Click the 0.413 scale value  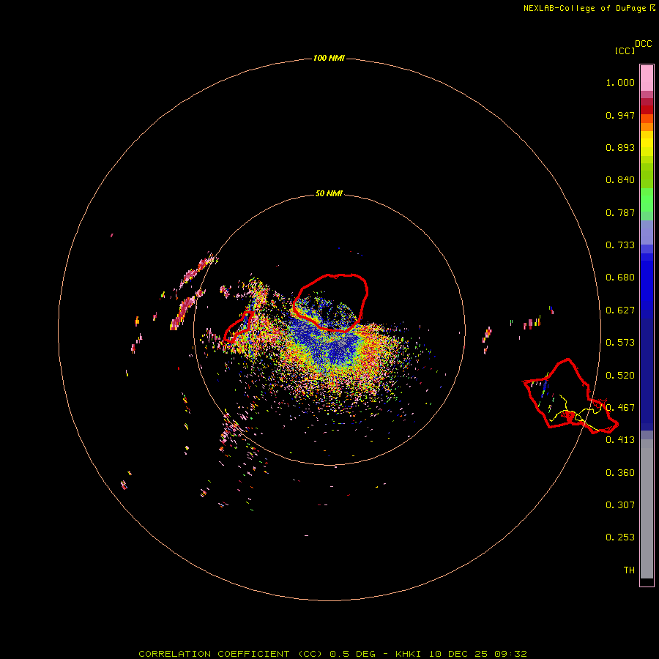coord(620,440)
